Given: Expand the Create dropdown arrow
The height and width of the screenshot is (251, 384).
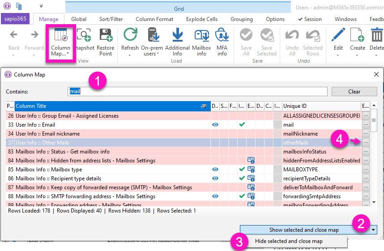Looking at the screenshot, I should [x=357, y=55].
